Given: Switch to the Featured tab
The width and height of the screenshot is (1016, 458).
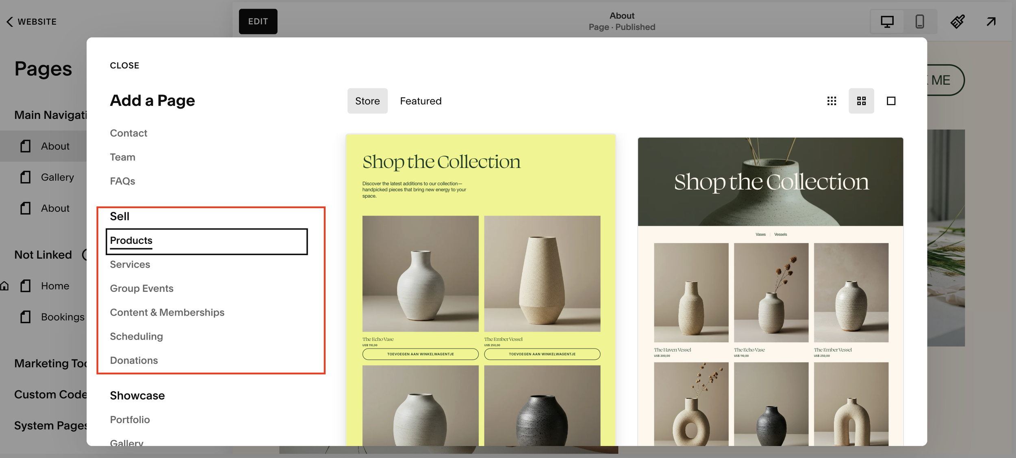Looking at the screenshot, I should click(421, 101).
